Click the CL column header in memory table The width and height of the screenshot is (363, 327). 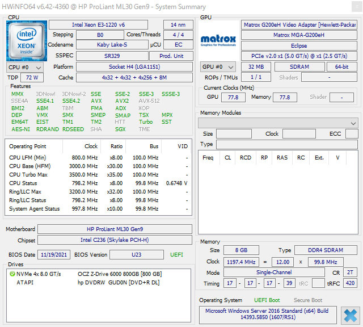pos(228,158)
